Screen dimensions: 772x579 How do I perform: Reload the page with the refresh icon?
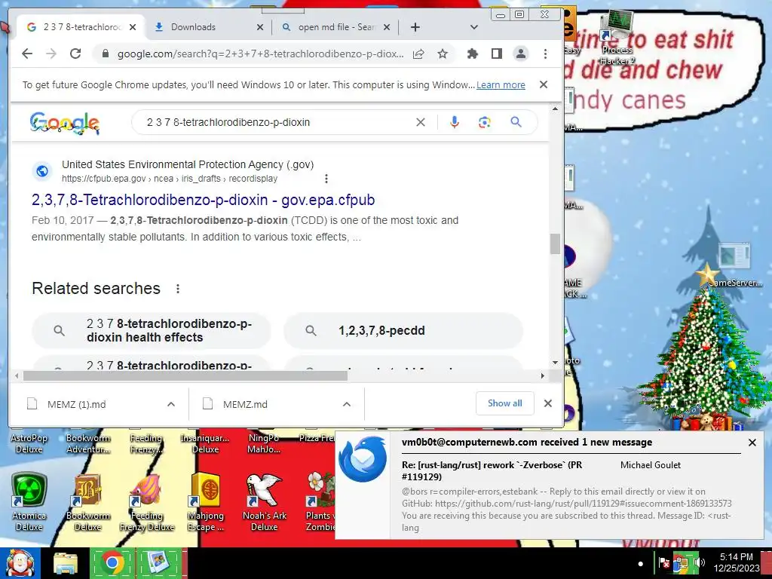coord(75,54)
